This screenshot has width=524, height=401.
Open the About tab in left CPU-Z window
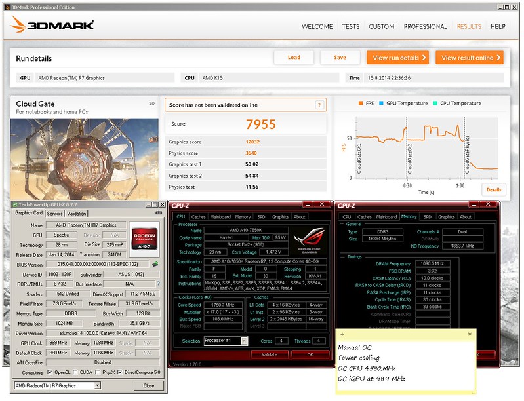(300, 217)
